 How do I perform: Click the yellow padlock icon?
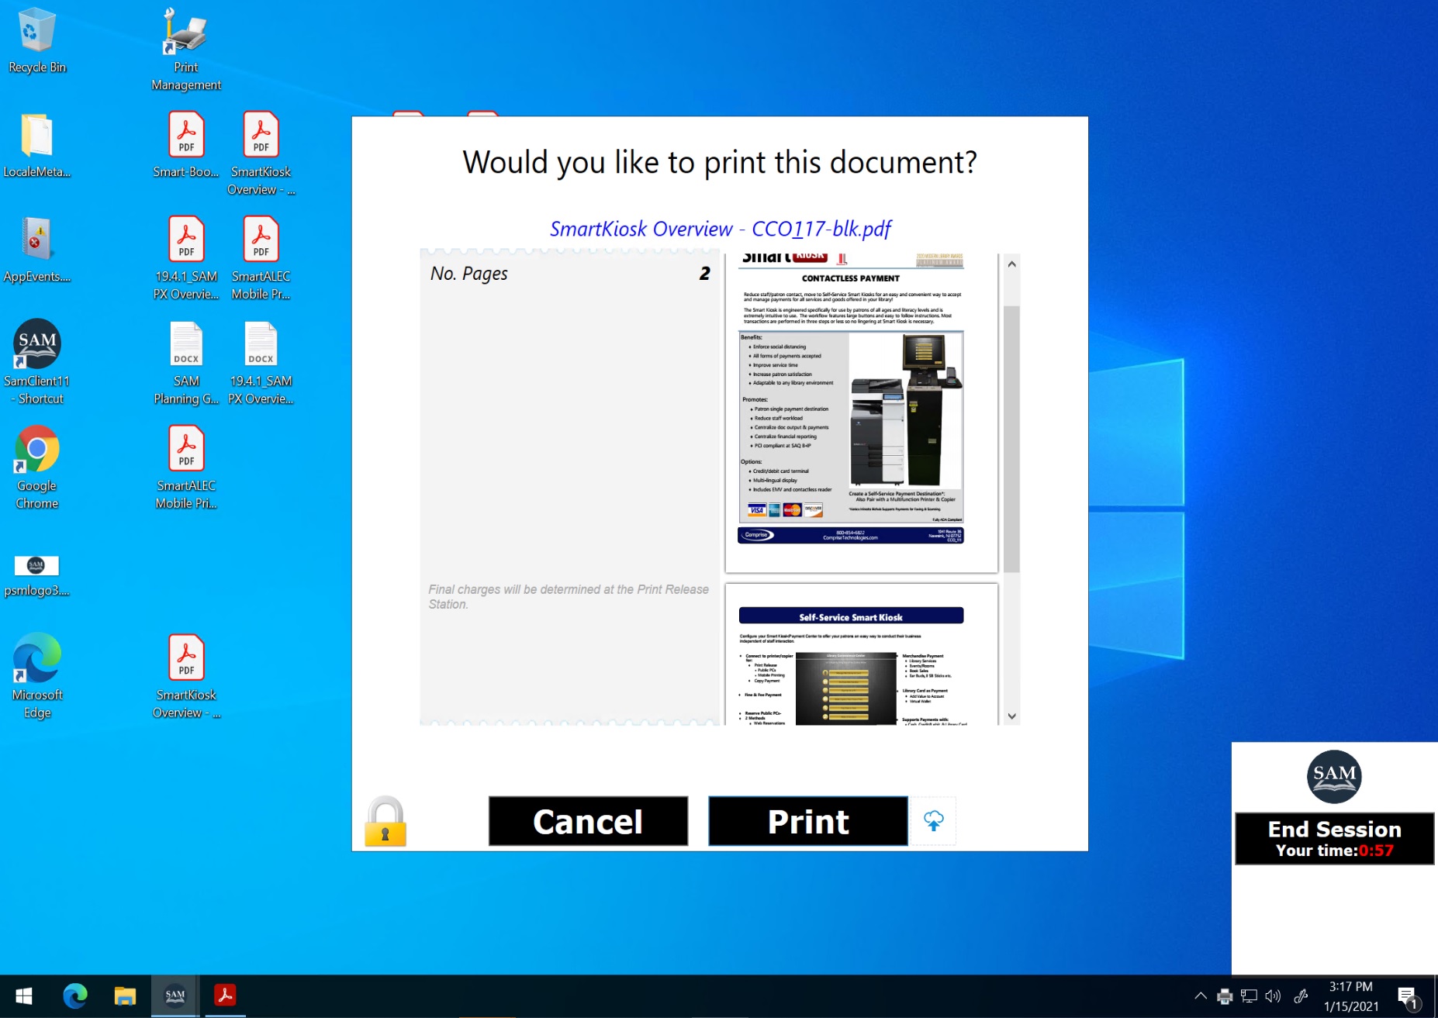click(385, 821)
